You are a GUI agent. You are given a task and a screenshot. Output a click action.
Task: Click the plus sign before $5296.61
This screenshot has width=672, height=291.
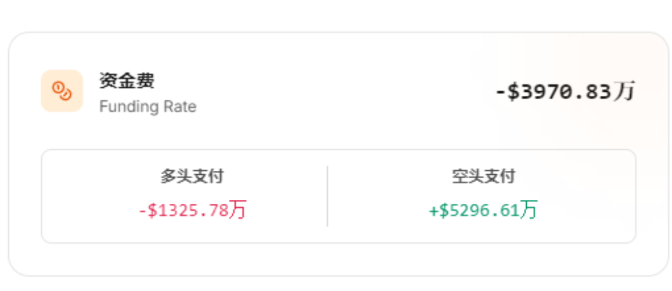click(434, 211)
